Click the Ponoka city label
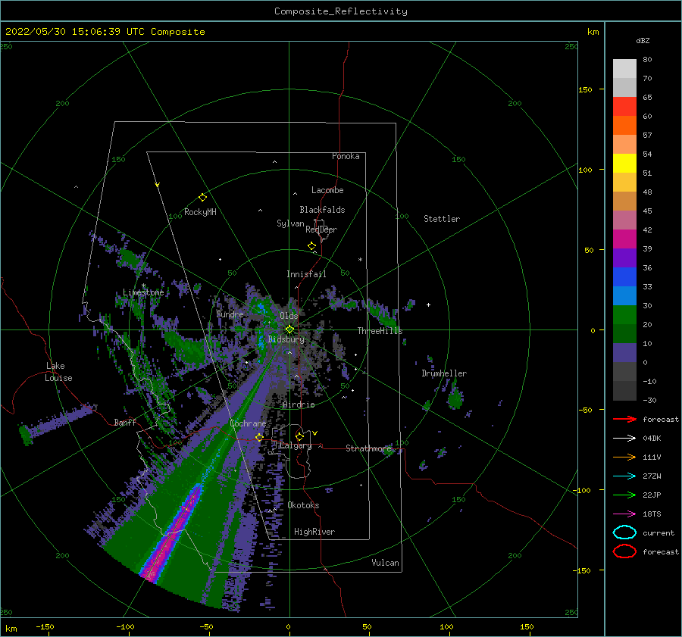 point(346,156)
